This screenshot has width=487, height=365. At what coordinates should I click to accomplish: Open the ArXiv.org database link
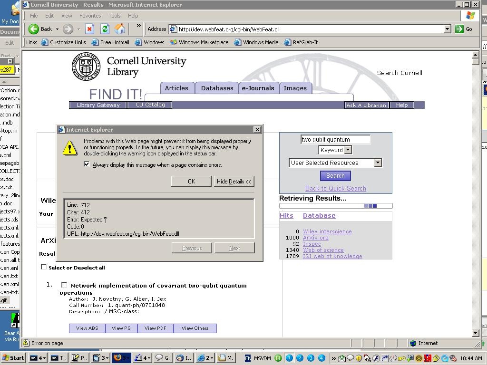pyautogui.click(x=316, y=238)
